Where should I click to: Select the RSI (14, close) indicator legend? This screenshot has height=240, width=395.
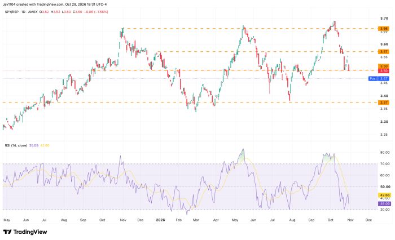tap(16, 145)
